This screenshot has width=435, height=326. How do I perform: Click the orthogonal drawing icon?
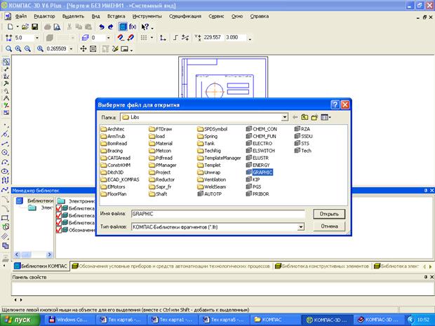click(175, 38)
